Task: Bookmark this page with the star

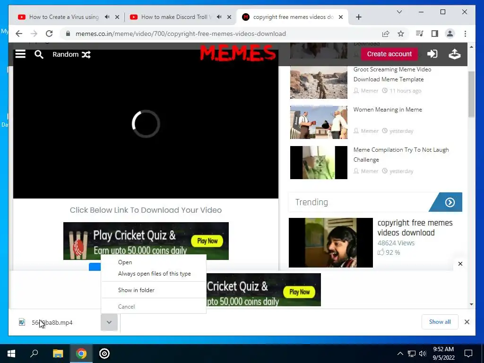Action: [x=401, y=34]
